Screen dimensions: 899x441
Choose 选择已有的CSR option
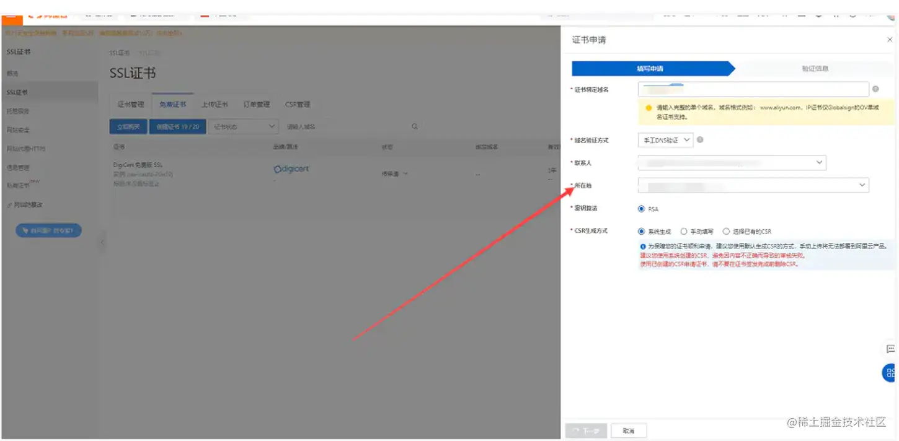coord(725,231)
